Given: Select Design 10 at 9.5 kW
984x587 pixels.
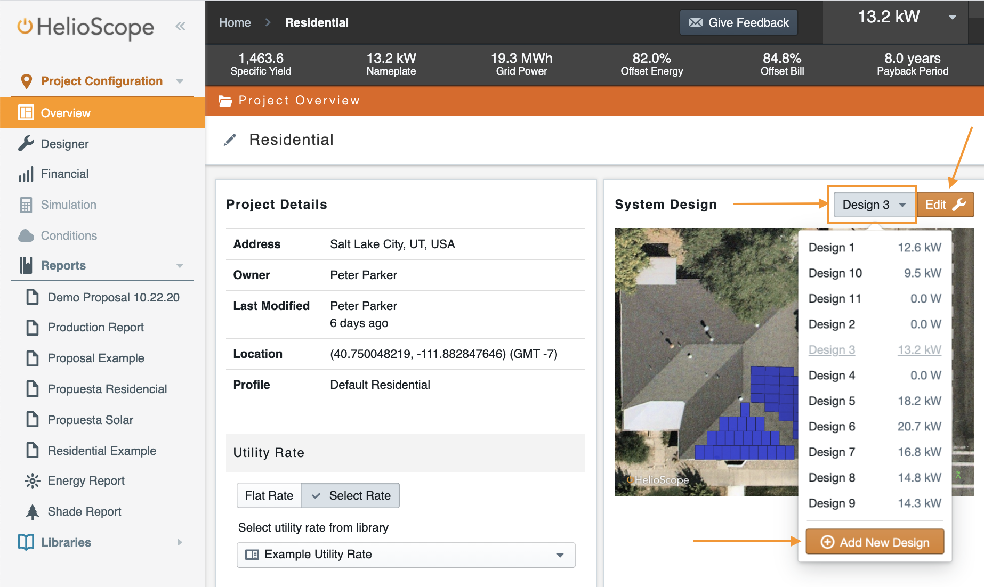Looking at the screenshot, I should pyautogui.click(x=875, y=273).
